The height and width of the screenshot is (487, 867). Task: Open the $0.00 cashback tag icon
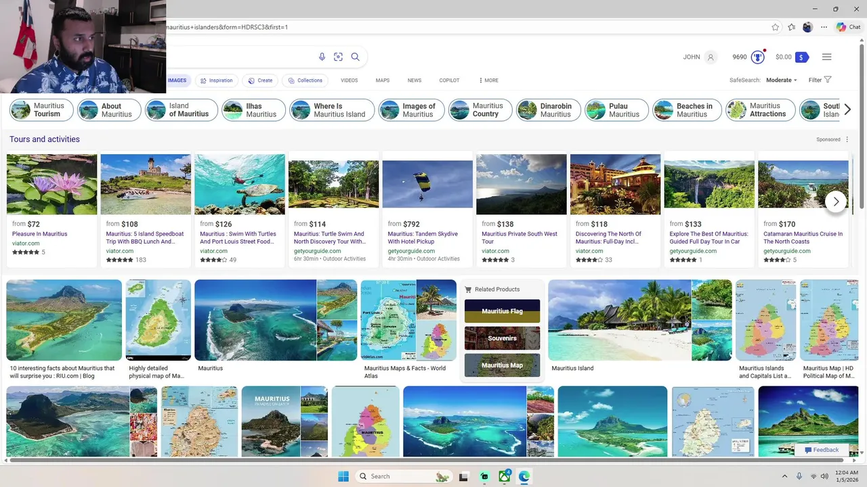pos(802,57)
